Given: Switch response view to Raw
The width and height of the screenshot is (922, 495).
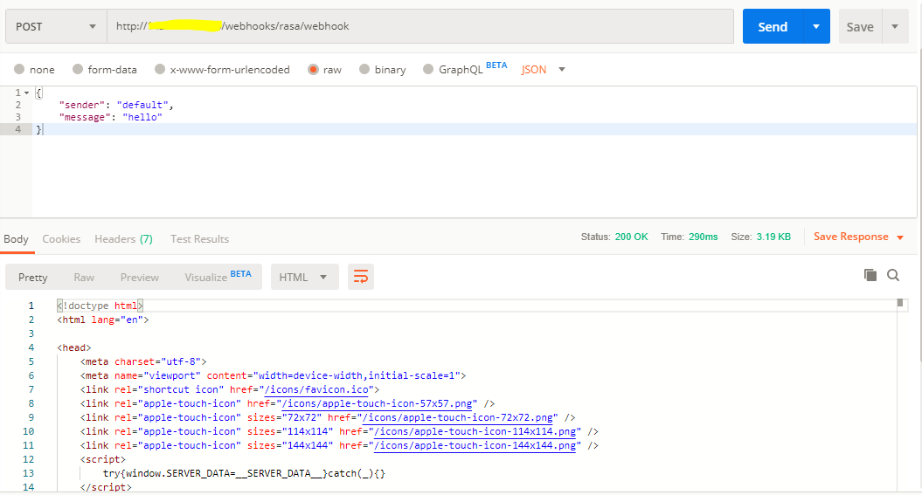Looking at the screenshot, I should [84, 277].
